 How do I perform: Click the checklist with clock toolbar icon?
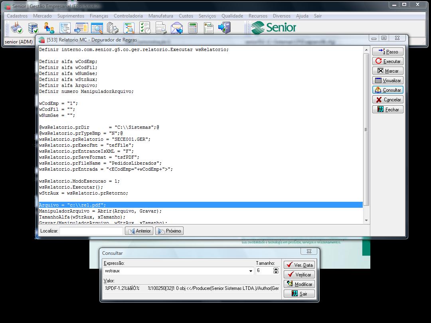pyautogui.click(x=145, y=28)
